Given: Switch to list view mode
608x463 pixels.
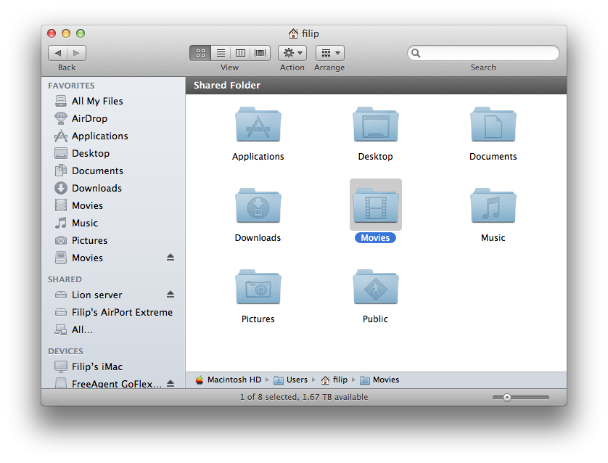Looking at the screenshot, I should click(x=221, y=53).
